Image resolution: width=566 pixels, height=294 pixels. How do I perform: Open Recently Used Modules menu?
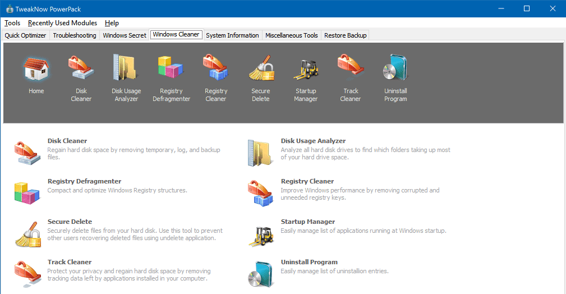[62, 23]
